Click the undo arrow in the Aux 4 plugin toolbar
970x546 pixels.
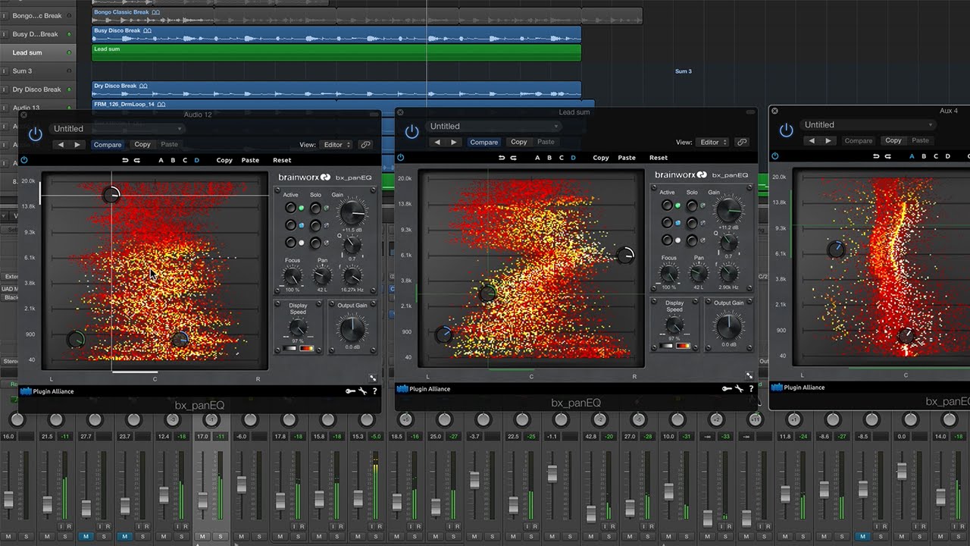876,156
